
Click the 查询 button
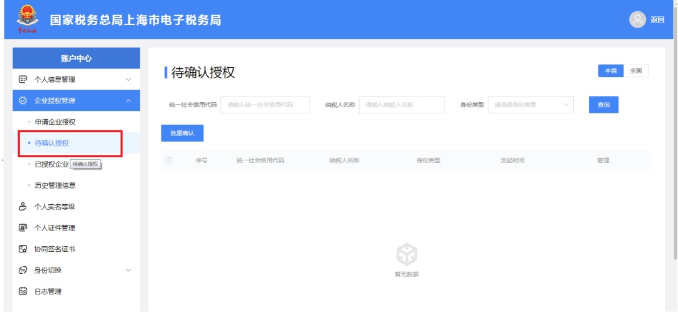[603, 105]
